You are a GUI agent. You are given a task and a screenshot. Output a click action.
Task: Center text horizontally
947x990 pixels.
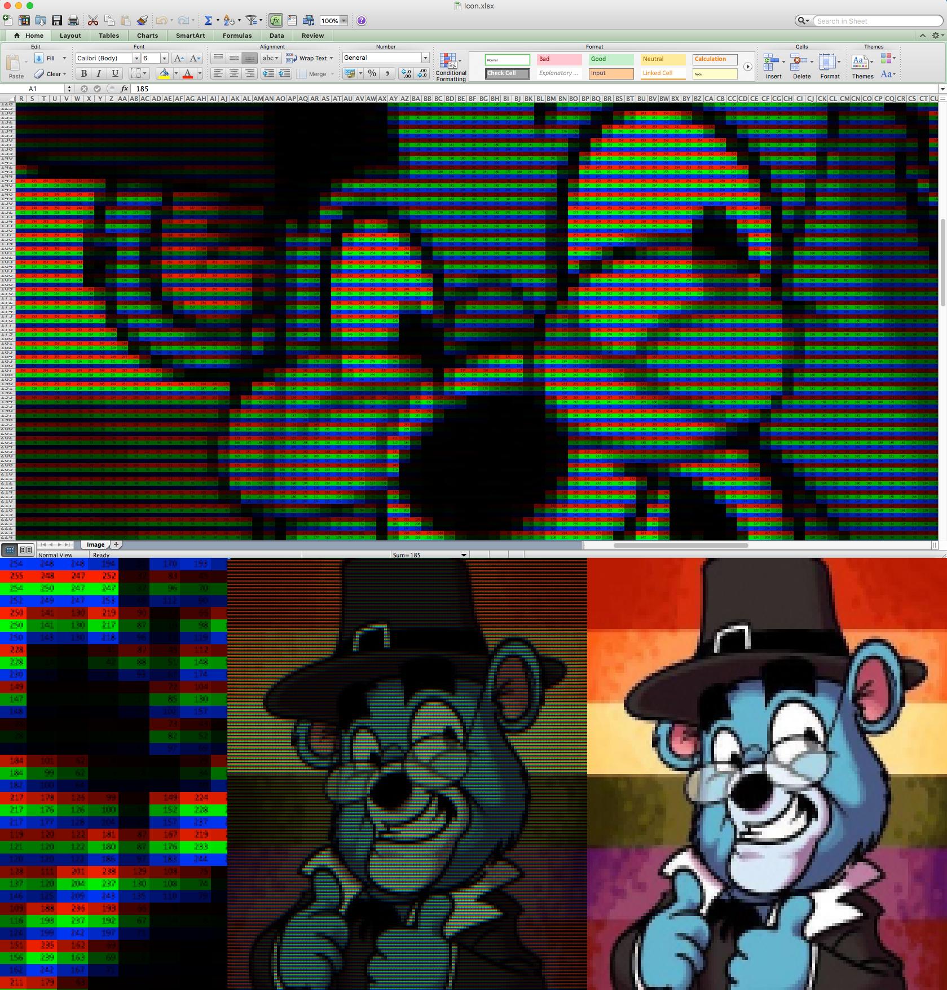[234, 73]
